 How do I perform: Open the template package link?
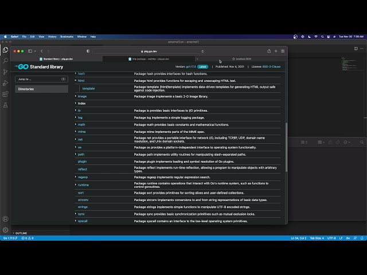click(x=88, y=88)
